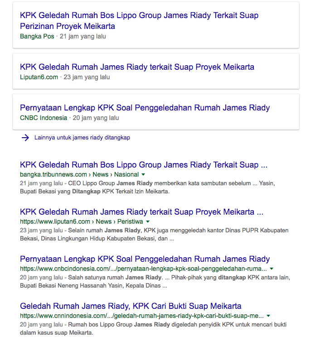Click the Liputan6.com source label in news card
335x341 pixels.
tap(39, 77)
